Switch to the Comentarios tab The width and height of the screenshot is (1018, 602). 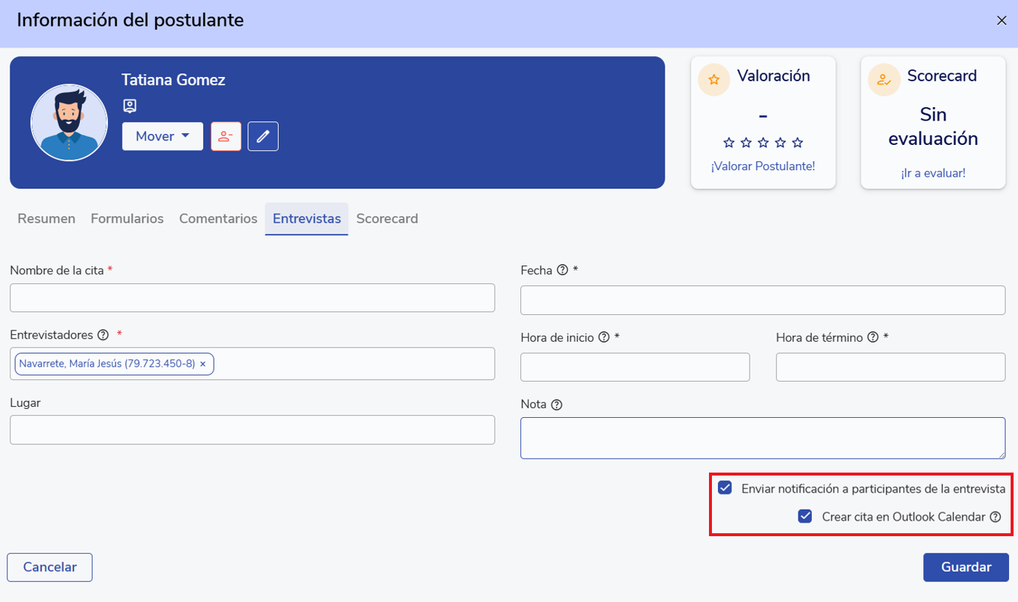[218, 219]
